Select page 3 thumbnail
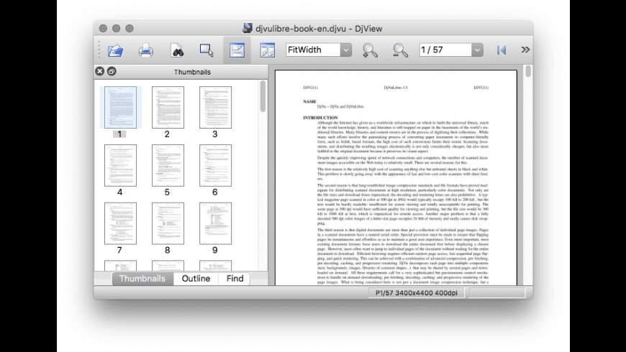The width and height of the screenshot is (626, 352). tap(215, 107)
